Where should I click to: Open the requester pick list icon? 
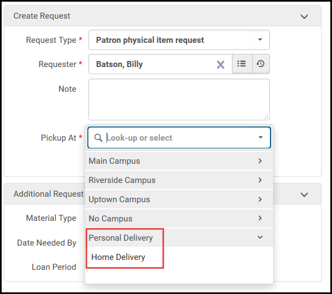tap(242, 64)
